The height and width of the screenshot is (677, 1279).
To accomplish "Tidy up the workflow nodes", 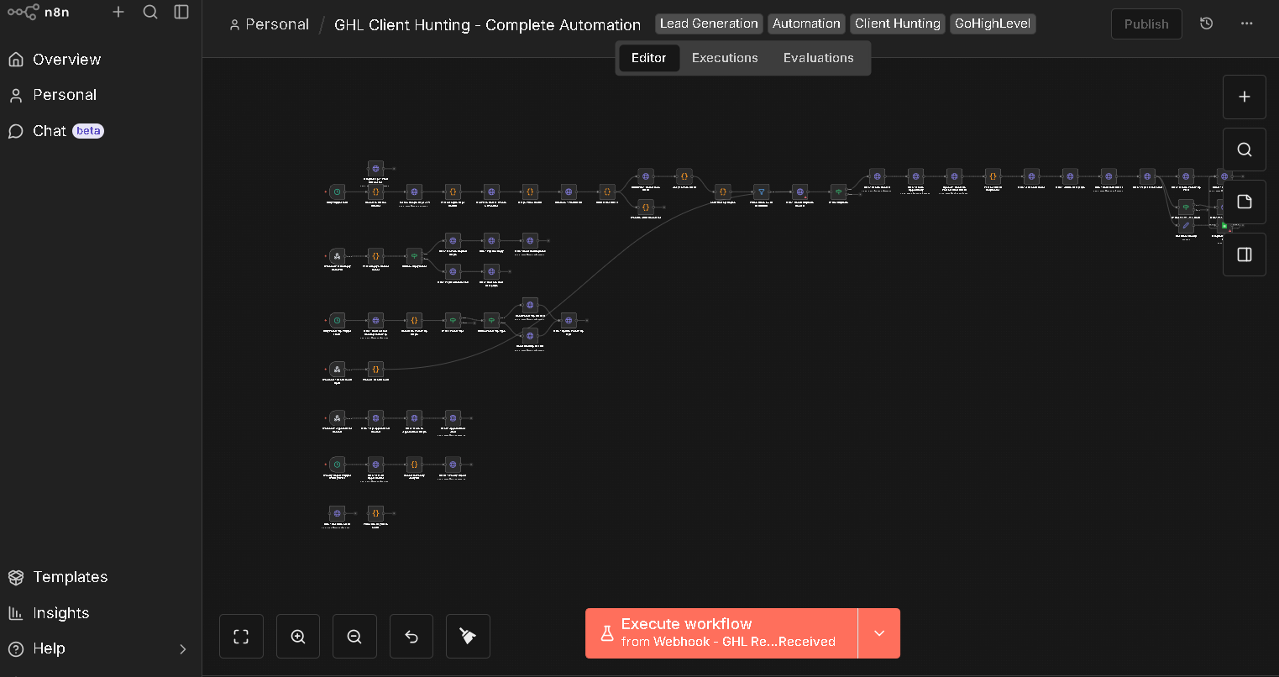I will tap(468, 637).
